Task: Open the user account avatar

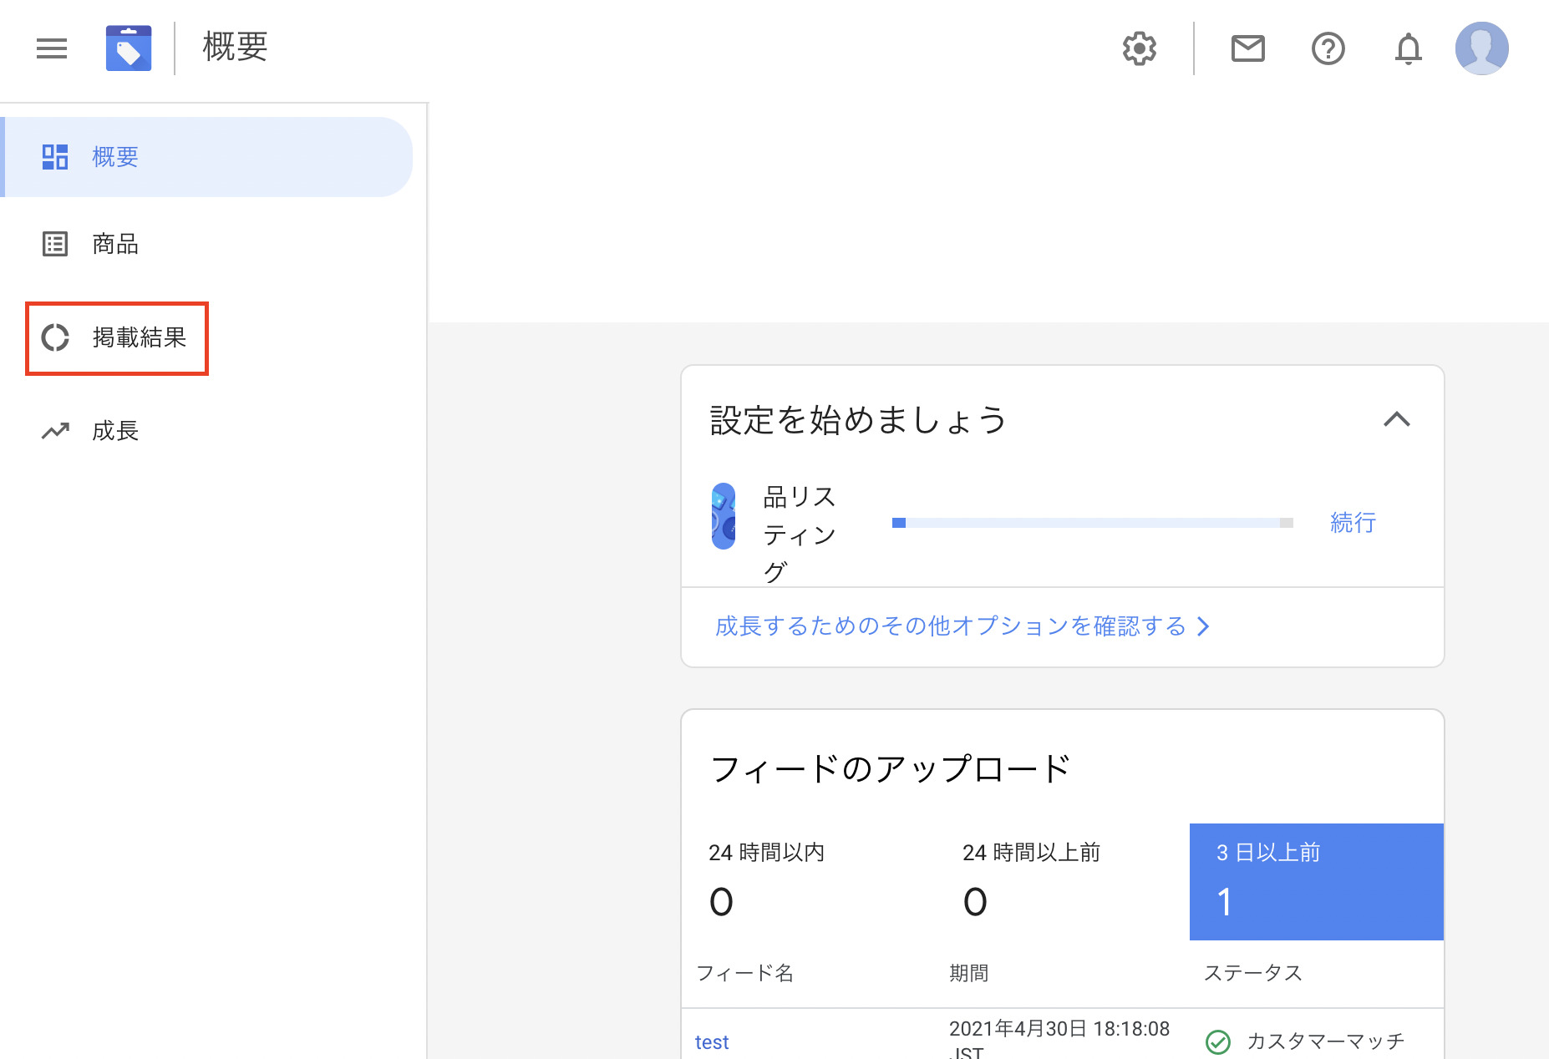Action: coord(1481,48)
